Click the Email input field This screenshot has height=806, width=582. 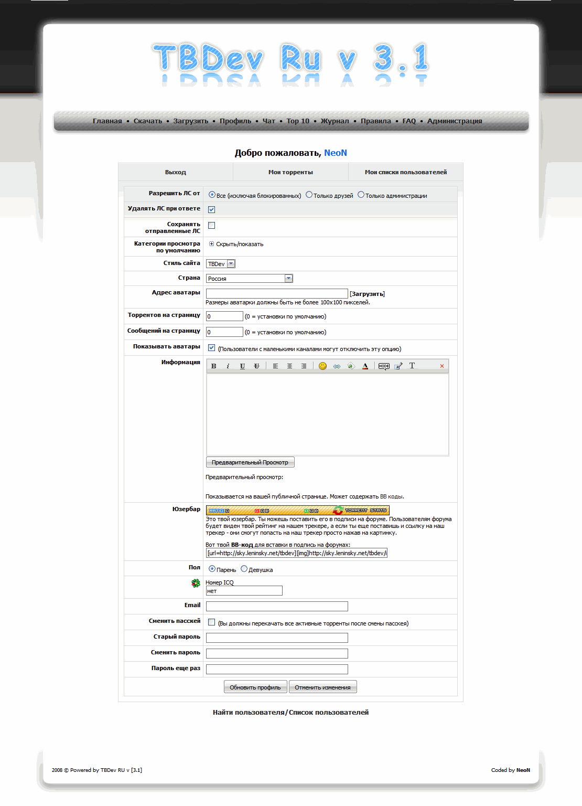click(x=277, y=607)
